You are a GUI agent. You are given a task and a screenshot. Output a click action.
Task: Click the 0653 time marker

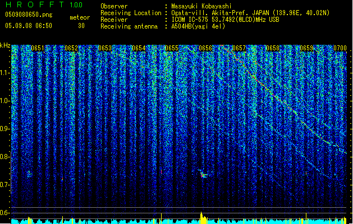(105, 48)
